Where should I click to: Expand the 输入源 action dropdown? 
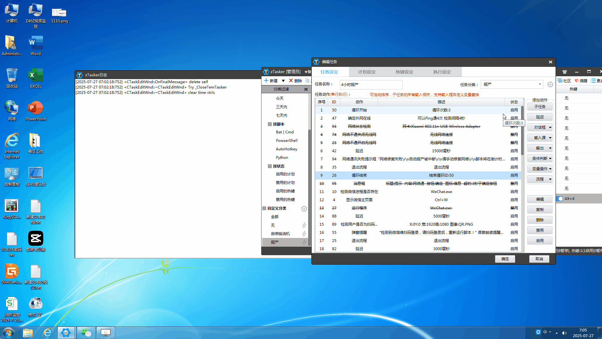550,138
